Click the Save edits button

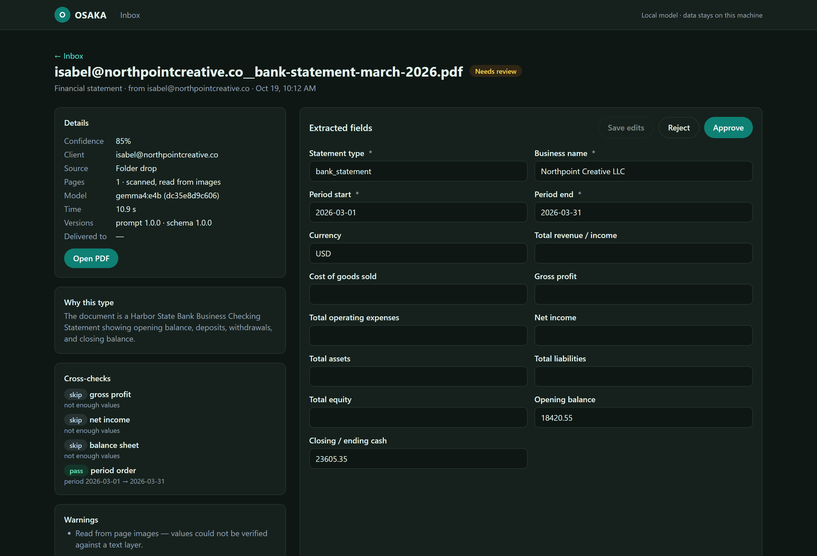pos(626,128)
